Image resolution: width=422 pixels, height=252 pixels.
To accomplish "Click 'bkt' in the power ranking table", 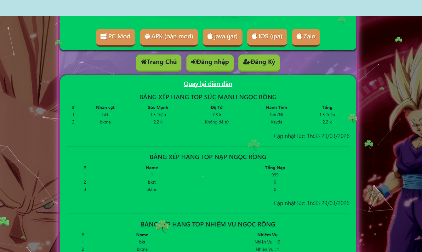I will (x=105, y=115).
